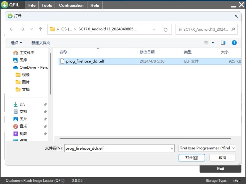Click the 文件名 filename input field
This screenshot has height=184, width=246.
119,148
